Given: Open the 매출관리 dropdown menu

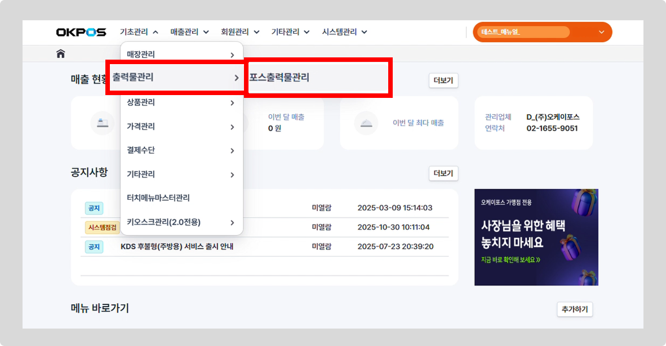Looking at the screenshot, I should coord(190,32).
